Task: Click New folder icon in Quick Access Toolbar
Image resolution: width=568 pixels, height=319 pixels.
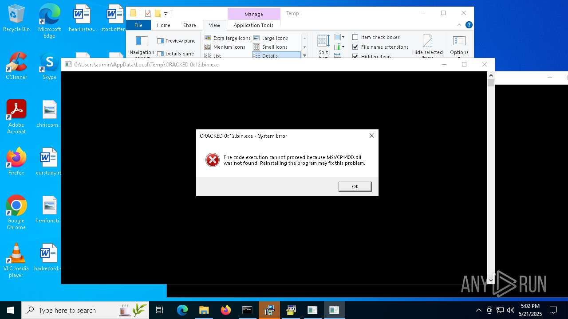Action: pyautogui.click(x=157, y=13)
